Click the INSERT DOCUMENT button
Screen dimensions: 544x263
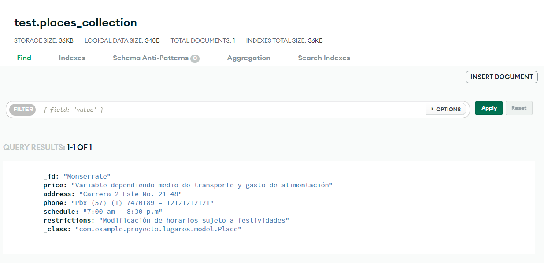click(501, 77)
